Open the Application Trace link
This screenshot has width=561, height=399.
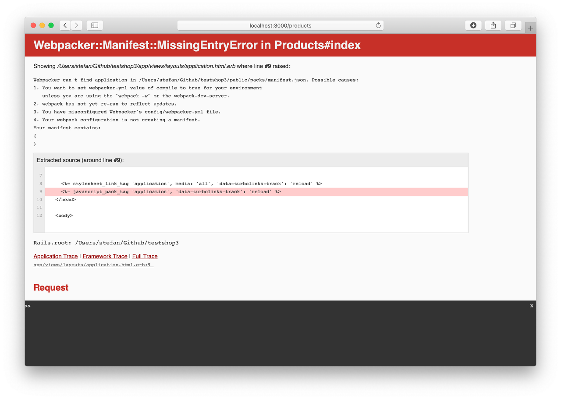[56, 256]
